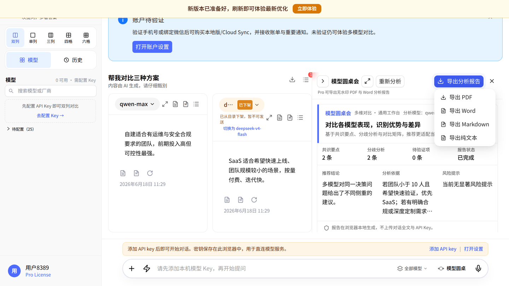Copy qwen-max panel as plain text icon

[175, 104]
